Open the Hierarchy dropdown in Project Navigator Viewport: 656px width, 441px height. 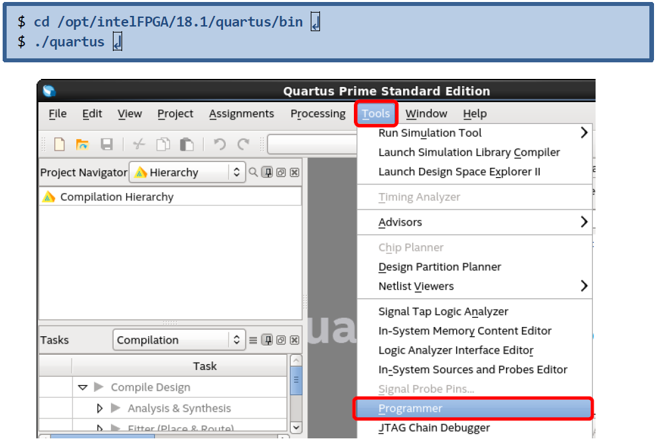pyautogui.click(x=187, y=172)
